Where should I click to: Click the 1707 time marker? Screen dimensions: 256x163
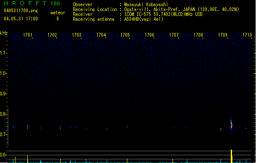[x=174, y=35]
